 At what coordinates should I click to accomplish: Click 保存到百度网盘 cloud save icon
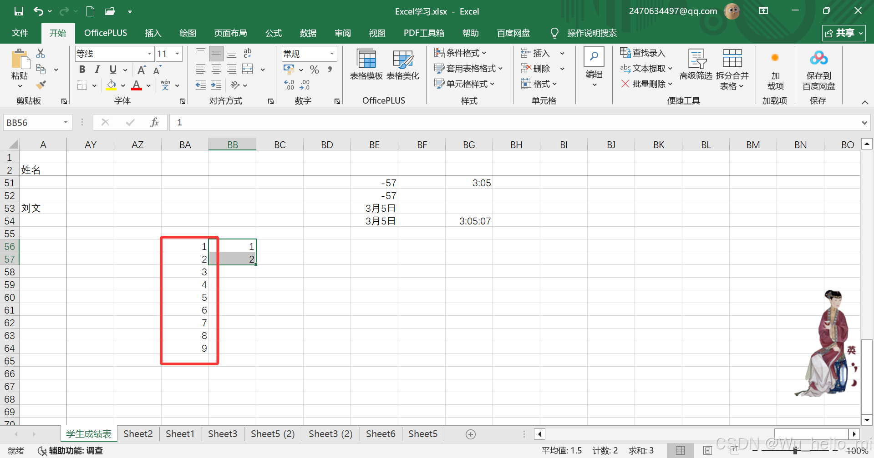[818, 69]
